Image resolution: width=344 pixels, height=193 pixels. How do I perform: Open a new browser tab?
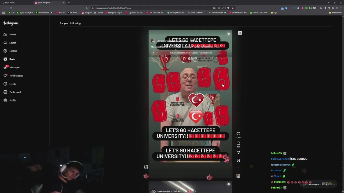point(69,3)
